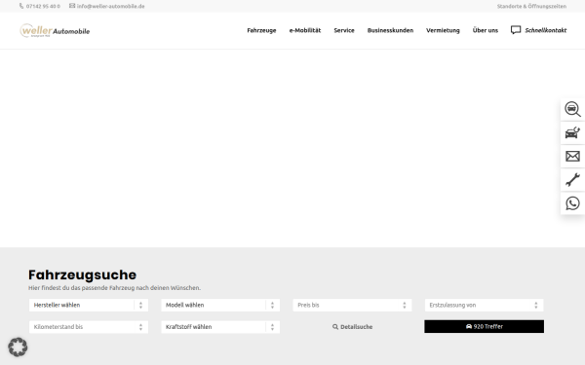Screen dimensions: 585x365
Task: Click the wrench service sidebar icon
Action: [x=572, y=180]
